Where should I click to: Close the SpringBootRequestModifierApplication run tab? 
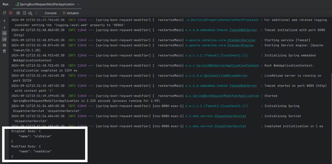coord(78,4)
